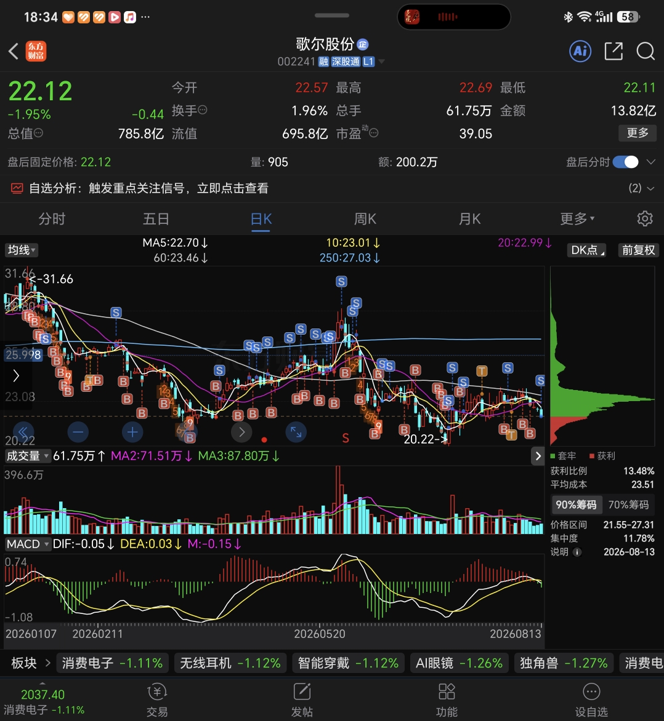Open the 东方财富 logo icon

click(x=36, y=51)
